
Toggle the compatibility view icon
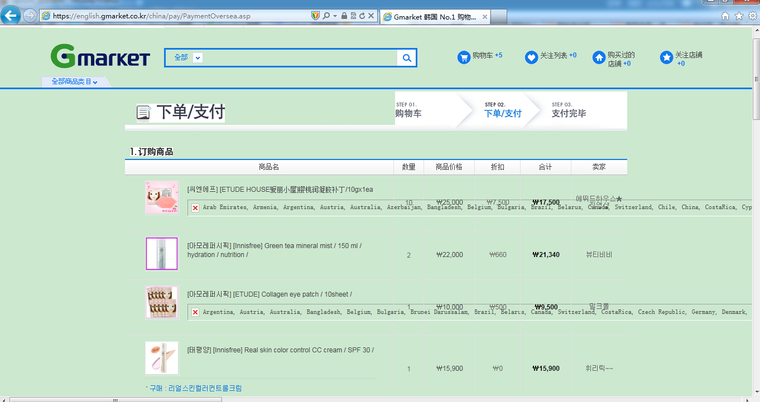coord(353,16)
